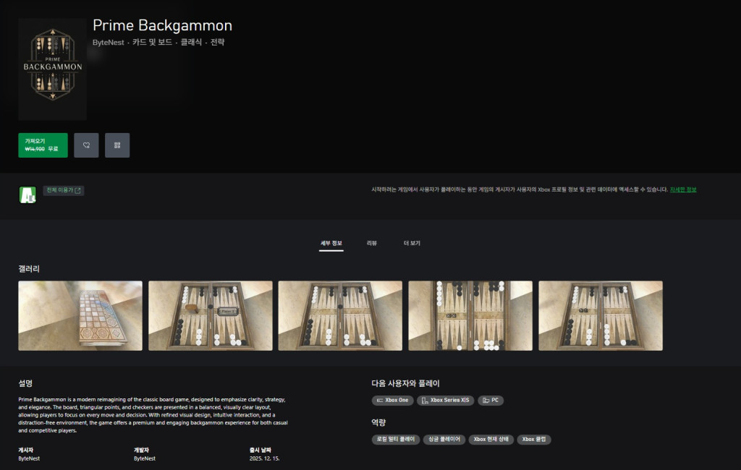Switch to the 리뷰 tab
The height and width of the screenshot is (470, 741).
click(372, 244)
